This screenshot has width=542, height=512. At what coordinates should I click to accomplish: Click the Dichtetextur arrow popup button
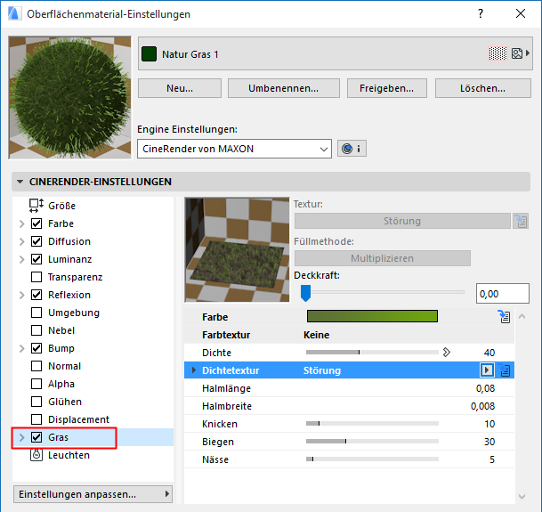pos(487,370)
